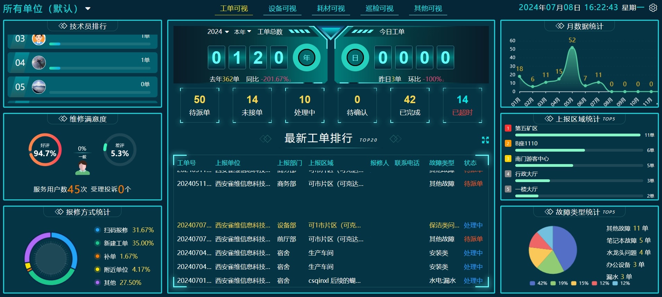662x297 pixels.
Task: Open the 所有单位 (默认) unit dropdown
Action: (x=46, y=8)
